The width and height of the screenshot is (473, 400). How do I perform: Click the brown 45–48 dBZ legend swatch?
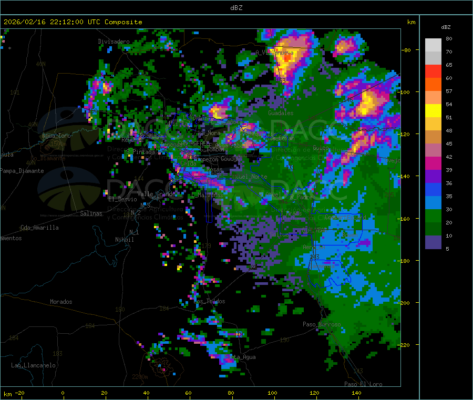(x=433, y=137)
